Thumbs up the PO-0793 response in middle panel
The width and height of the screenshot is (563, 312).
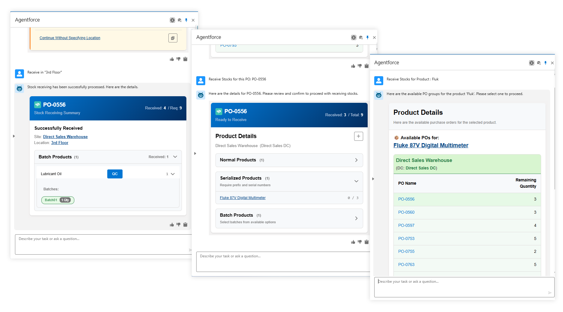(353, 66)
